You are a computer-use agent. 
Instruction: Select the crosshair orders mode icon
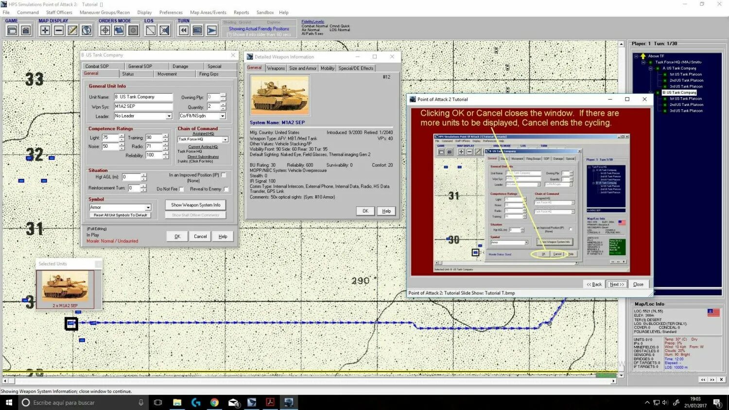point(105,31)
